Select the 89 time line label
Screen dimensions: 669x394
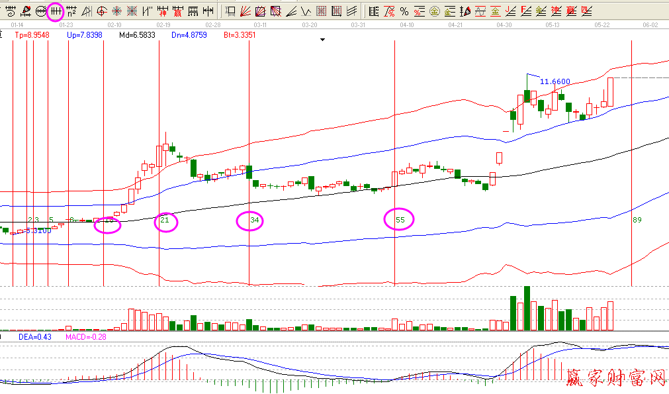637,219
